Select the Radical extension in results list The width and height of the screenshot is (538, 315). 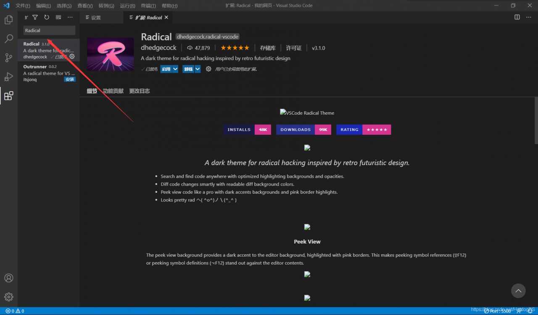tap(49, 50)
